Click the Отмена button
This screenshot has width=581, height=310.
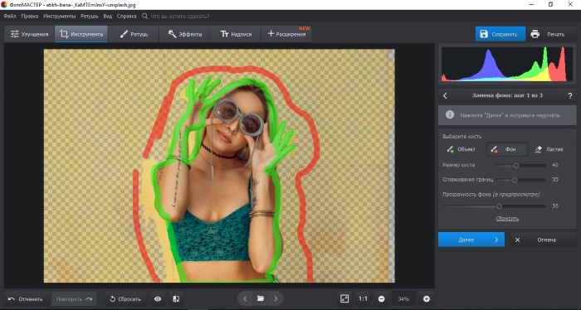pos(543,240)
